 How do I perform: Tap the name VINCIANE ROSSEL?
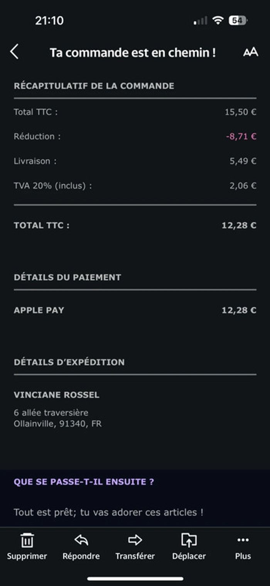[x=56, y=395]
